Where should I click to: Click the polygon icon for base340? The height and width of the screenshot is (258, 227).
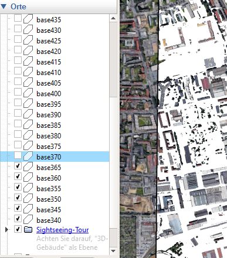click(x=28, y=219)
